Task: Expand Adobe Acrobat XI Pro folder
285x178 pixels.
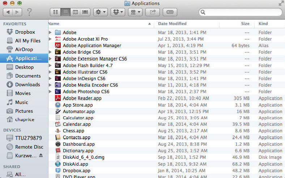Action: point(50,39)
